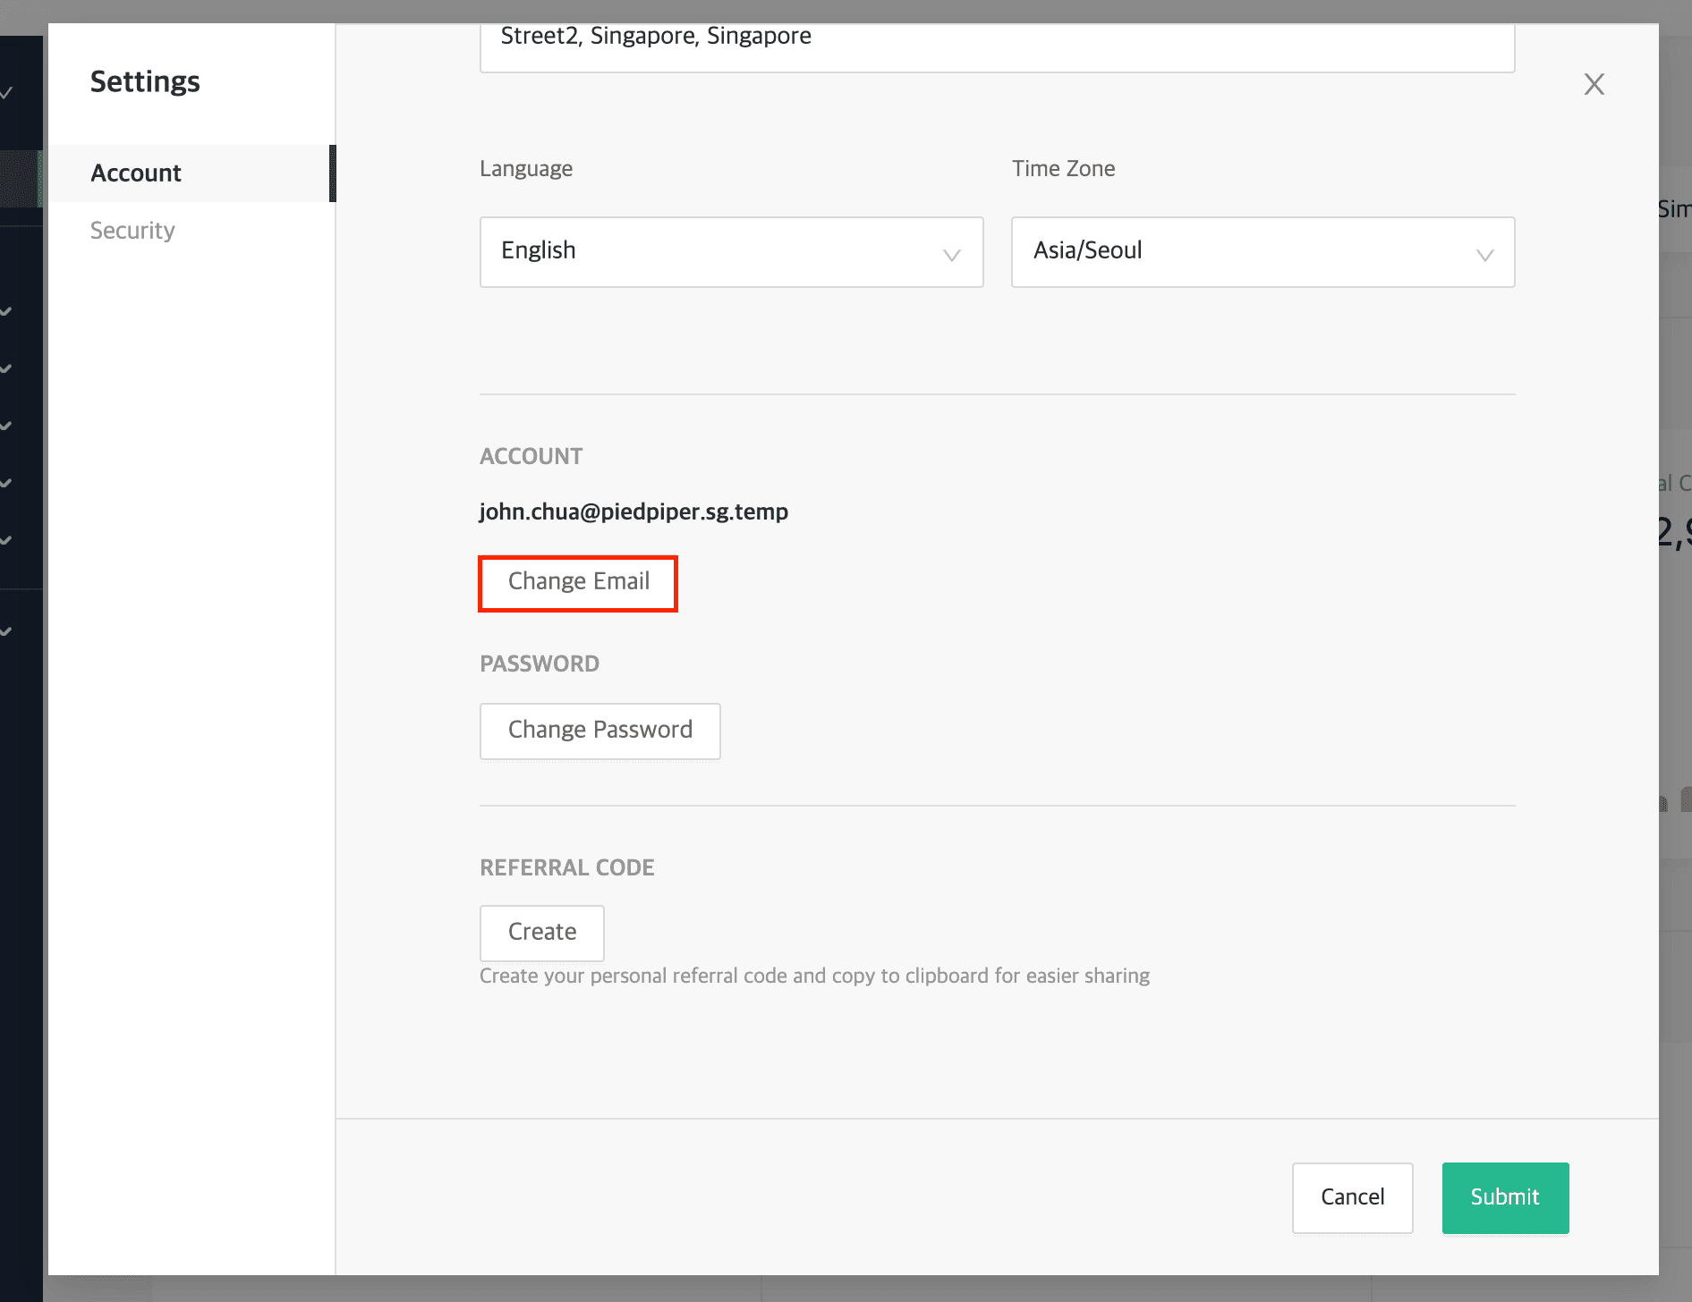Cancel the settings changes
Screen dimensions: 1692x1302
[1352, 1197]
